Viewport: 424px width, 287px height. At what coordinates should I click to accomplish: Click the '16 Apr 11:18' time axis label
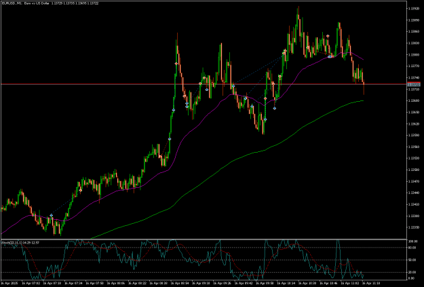[x=371, y=283]
